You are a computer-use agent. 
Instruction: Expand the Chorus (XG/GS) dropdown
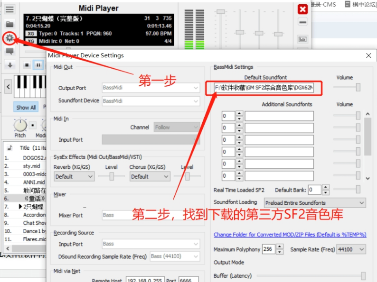coord(150,176)
